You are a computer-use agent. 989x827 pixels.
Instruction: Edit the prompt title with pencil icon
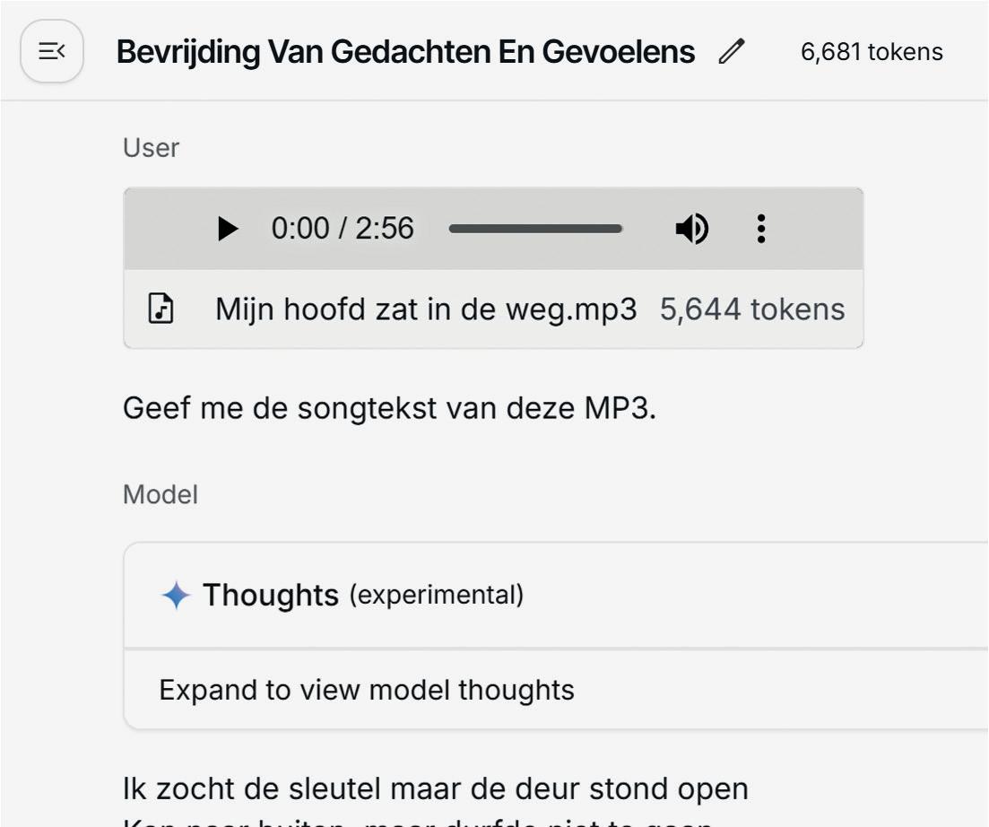pos(732,52)
